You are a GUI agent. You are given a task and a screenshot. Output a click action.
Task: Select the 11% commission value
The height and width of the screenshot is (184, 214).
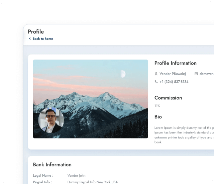[x=157, y=106]
